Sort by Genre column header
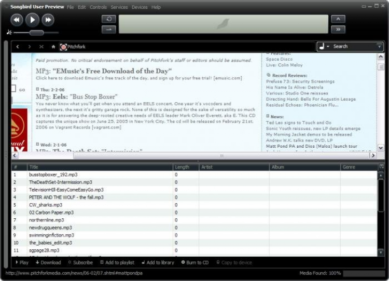 [x=359, y=167]
